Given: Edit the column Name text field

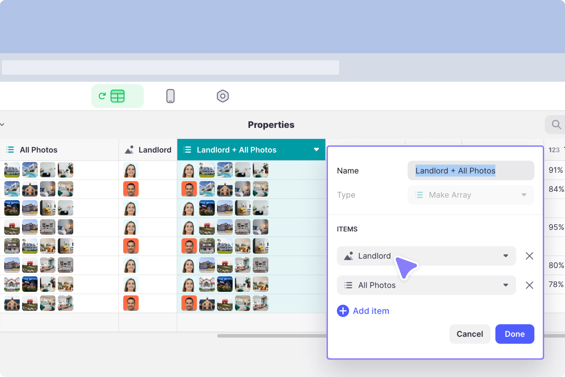Looking at the screenshot, I should tap(470, 171).
